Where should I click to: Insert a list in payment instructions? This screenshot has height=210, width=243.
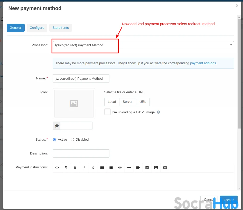point(102,168)
